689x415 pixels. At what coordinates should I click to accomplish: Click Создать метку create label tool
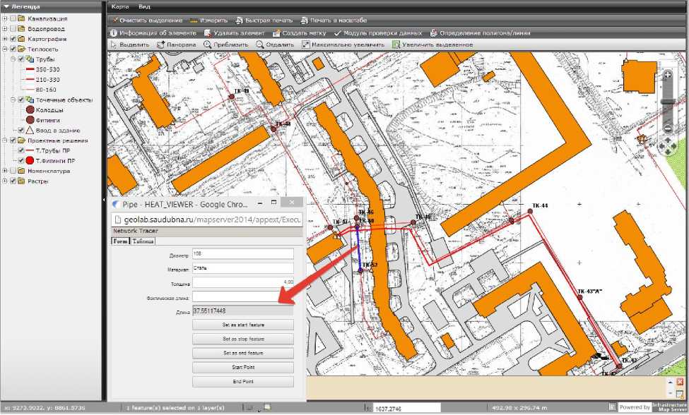tap(276, 32)
